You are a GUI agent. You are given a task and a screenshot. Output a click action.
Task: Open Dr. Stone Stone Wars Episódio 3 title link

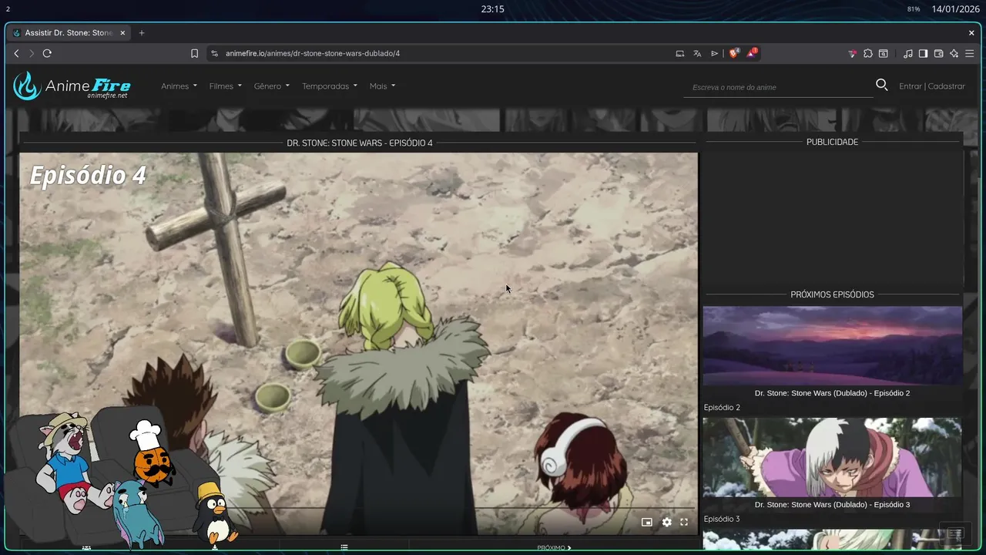(832, 504)
